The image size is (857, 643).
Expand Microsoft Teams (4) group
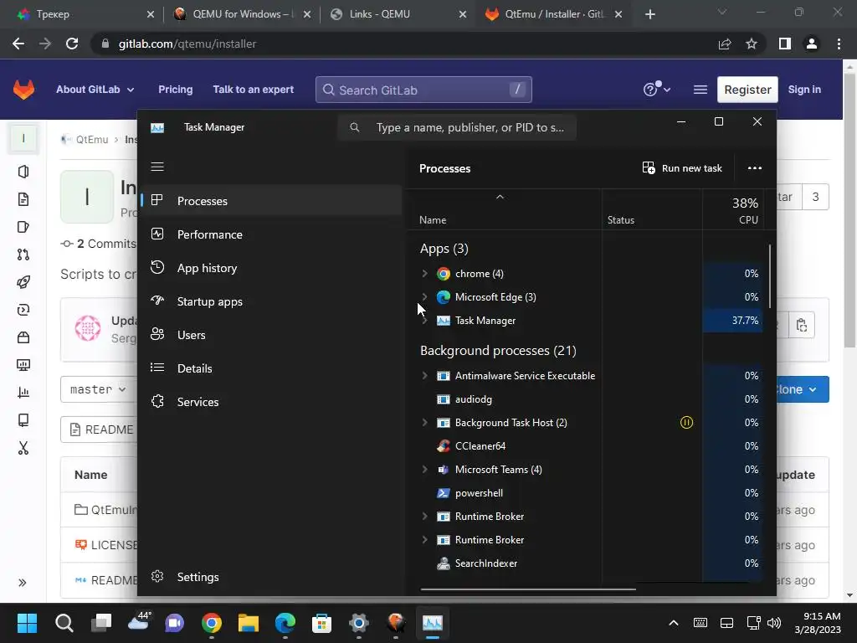(x=424, y=470)
